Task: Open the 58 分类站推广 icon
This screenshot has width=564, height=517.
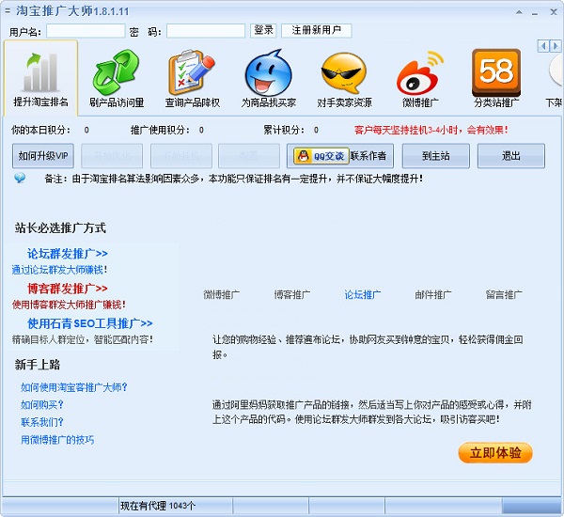Action: click(x=496, y=72)
